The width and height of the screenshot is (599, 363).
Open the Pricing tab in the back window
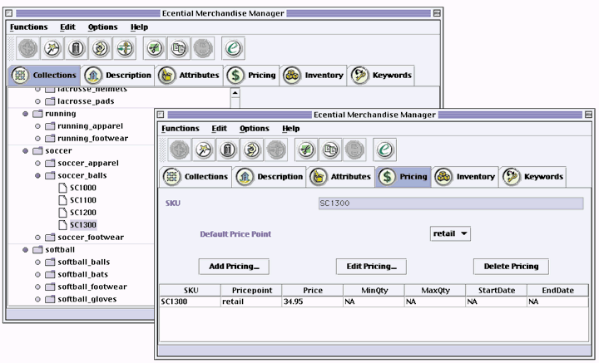coord(252,75)
